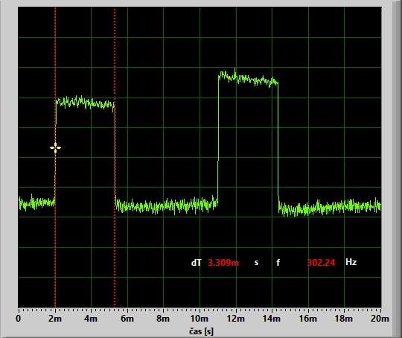Click the 16m tick label
402x338 pixels.
point(308,319)
